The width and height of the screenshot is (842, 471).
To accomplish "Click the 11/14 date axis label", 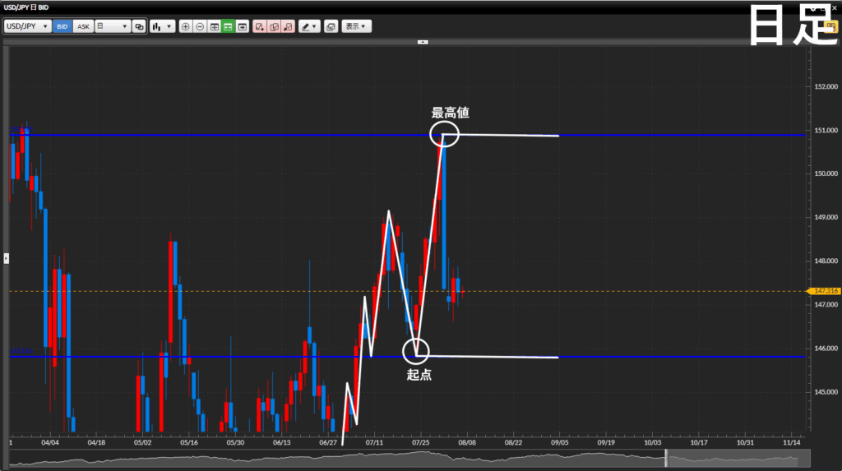I will 792,442.
